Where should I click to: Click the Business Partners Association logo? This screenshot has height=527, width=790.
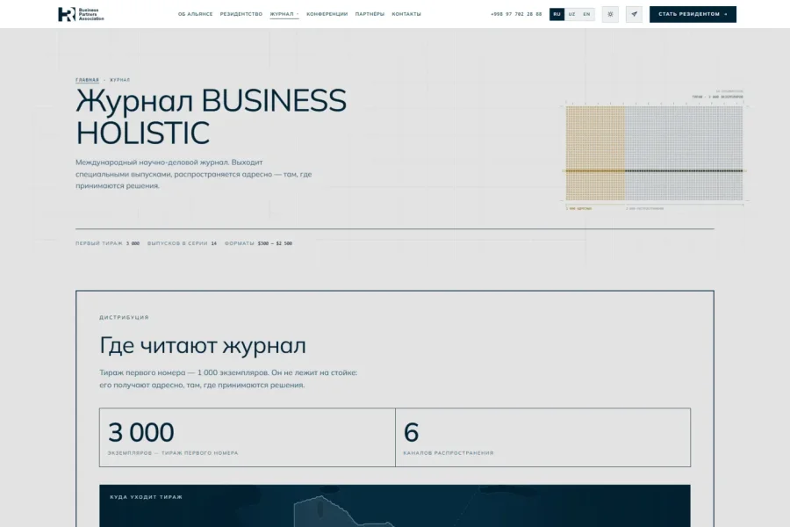pyautogui.click(x=81, y=14)
